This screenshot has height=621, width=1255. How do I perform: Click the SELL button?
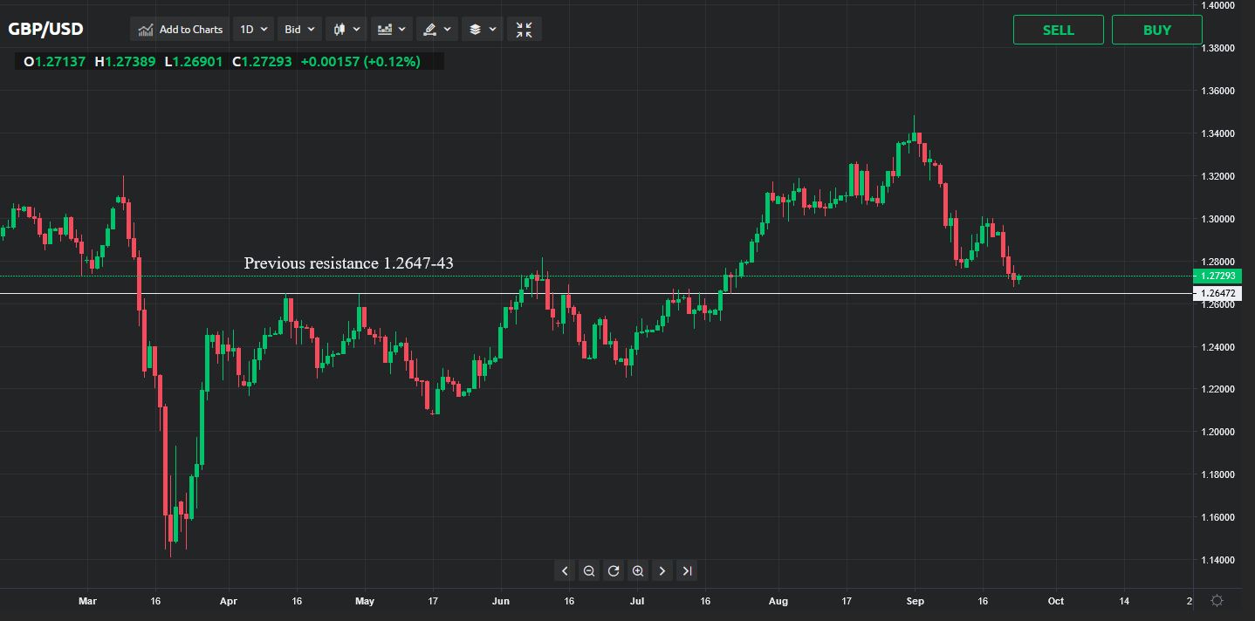point(1058,30)
